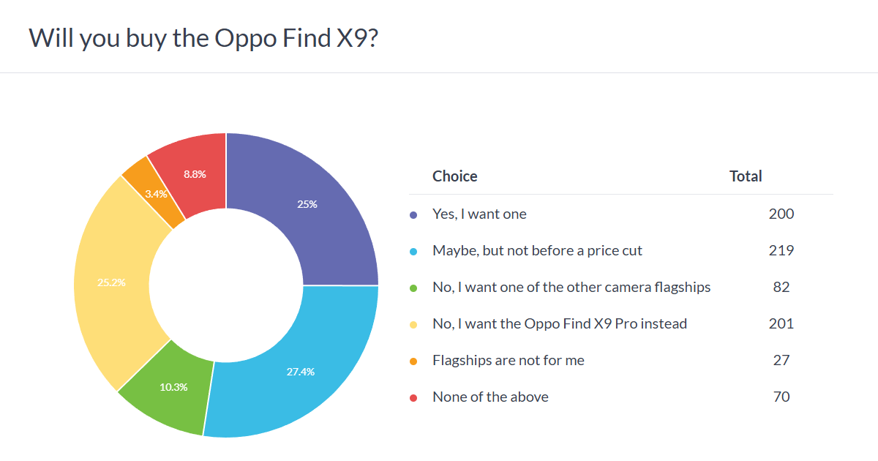This screenshot has width=878, height=461.
Task: Click blue dot beside the 'Maybe' choice
Action: [413, 252]
